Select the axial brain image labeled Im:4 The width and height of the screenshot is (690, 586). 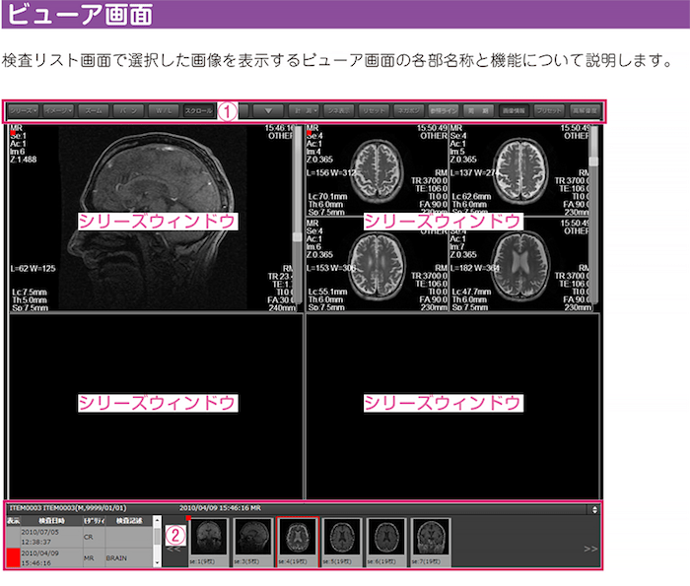[378, 170]
